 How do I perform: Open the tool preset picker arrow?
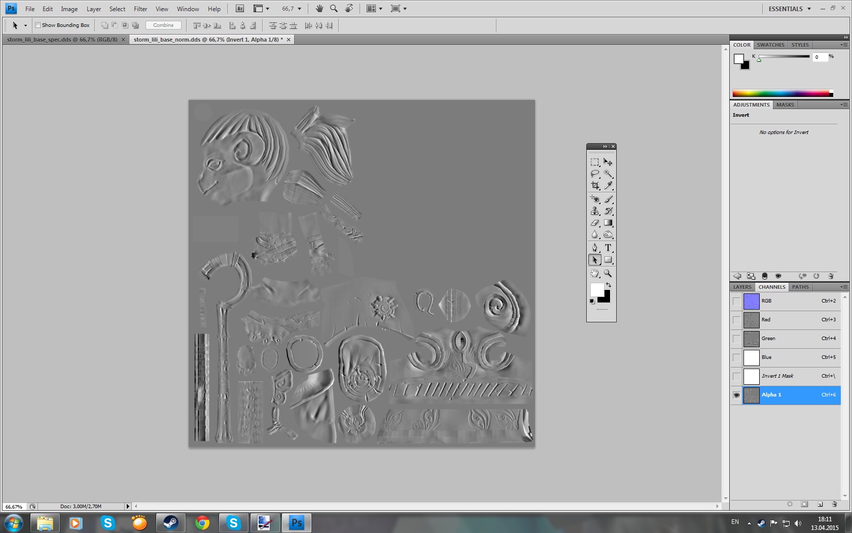tap(25, 25)
